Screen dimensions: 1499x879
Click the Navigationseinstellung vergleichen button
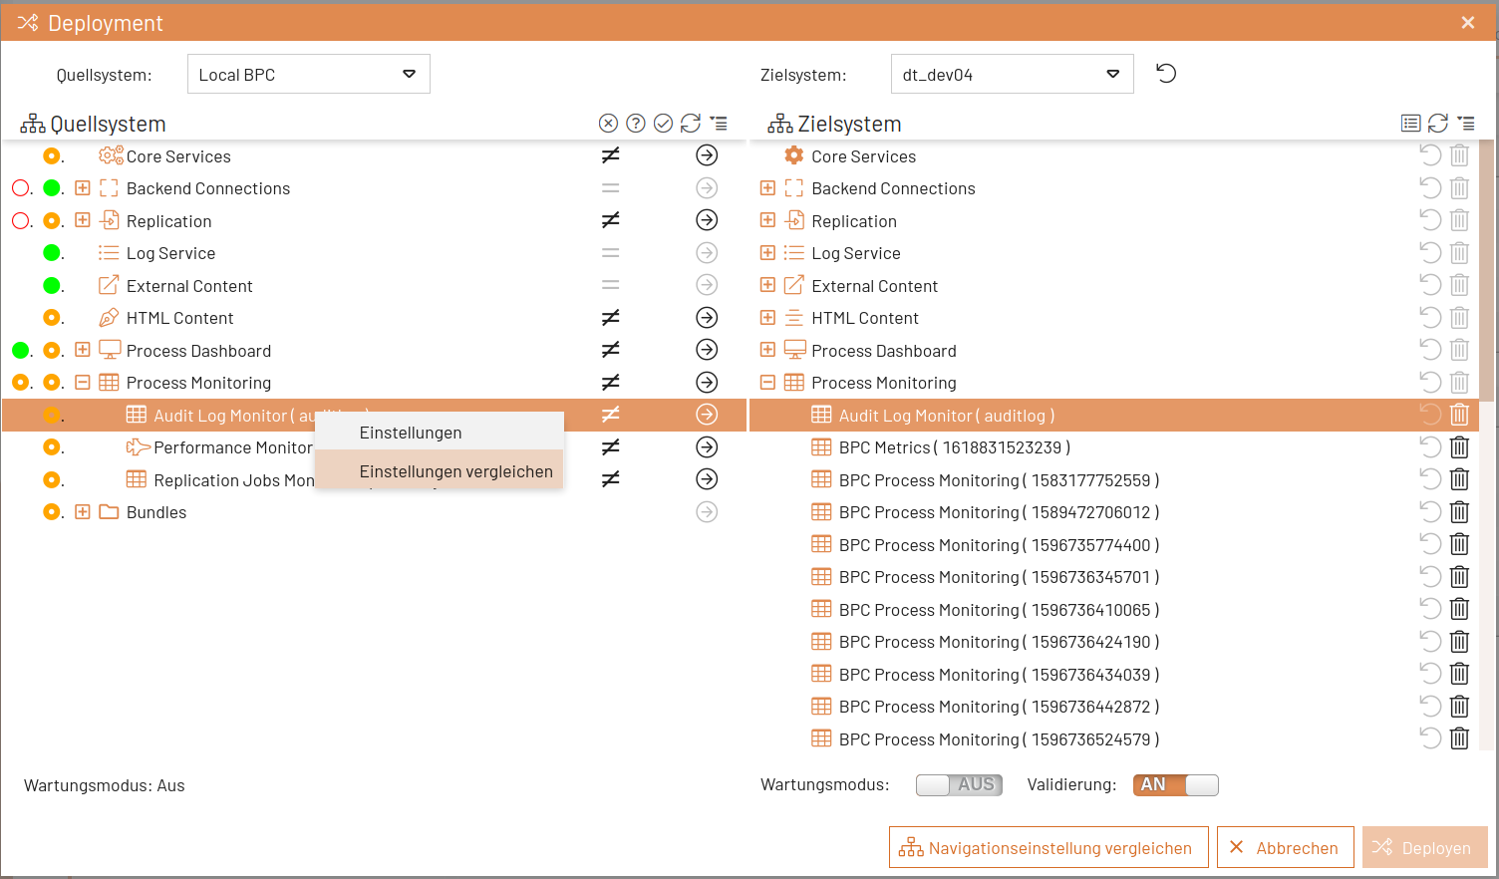(1048, 847)
